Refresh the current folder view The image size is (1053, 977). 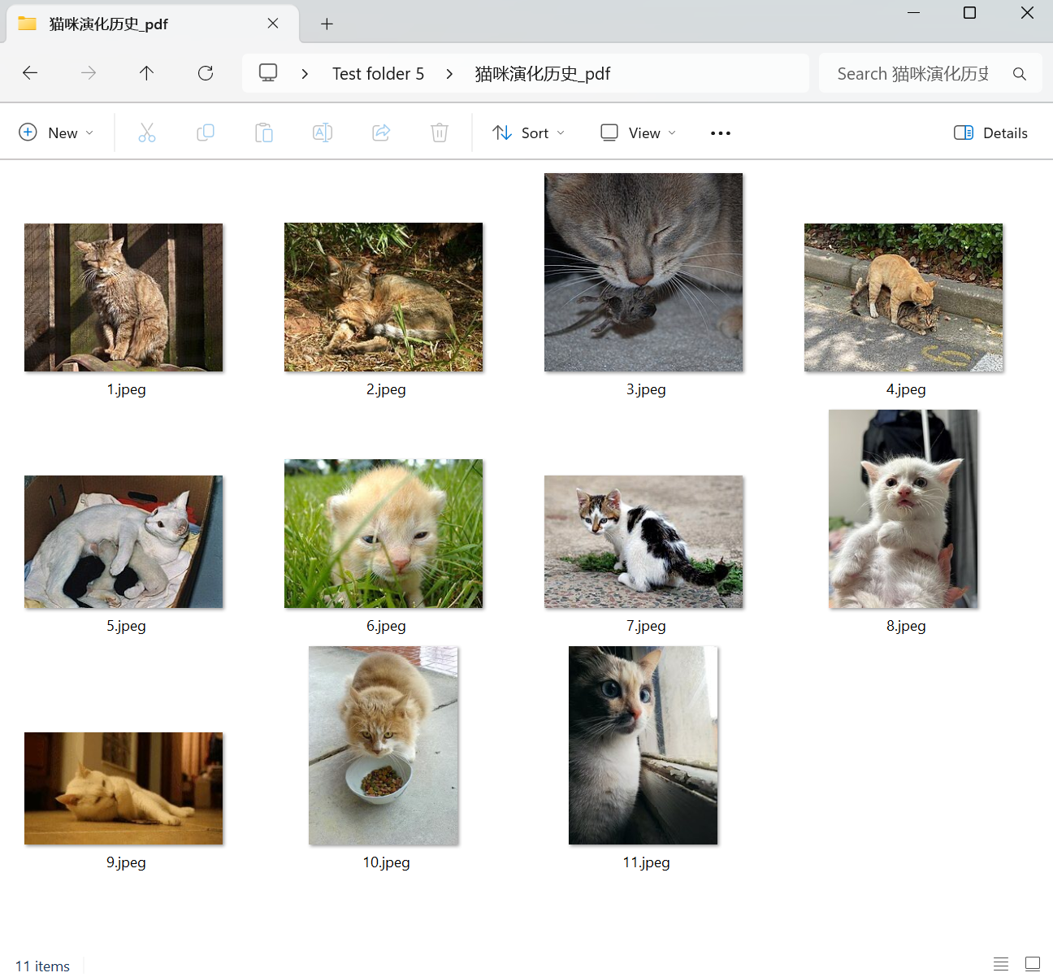coord(206,73)
